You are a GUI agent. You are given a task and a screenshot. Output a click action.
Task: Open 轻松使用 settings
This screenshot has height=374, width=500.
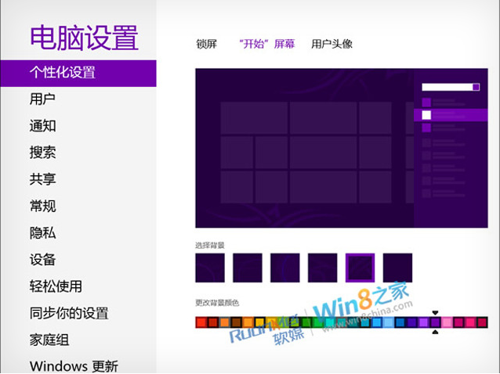[x=56, y=286]
